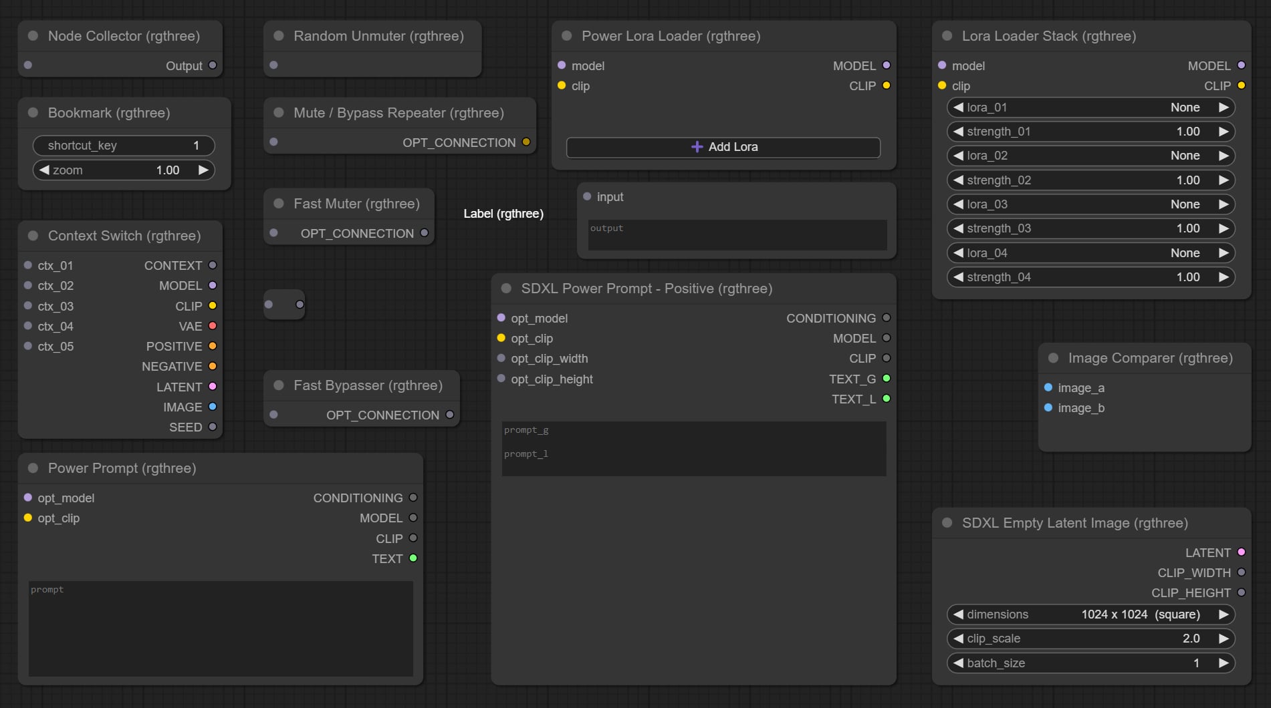
Task: Select previous lora_02 option with left arrow
Action: pos(958,156)
